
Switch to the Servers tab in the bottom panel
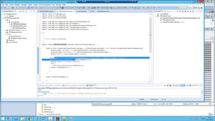point(58,85)
